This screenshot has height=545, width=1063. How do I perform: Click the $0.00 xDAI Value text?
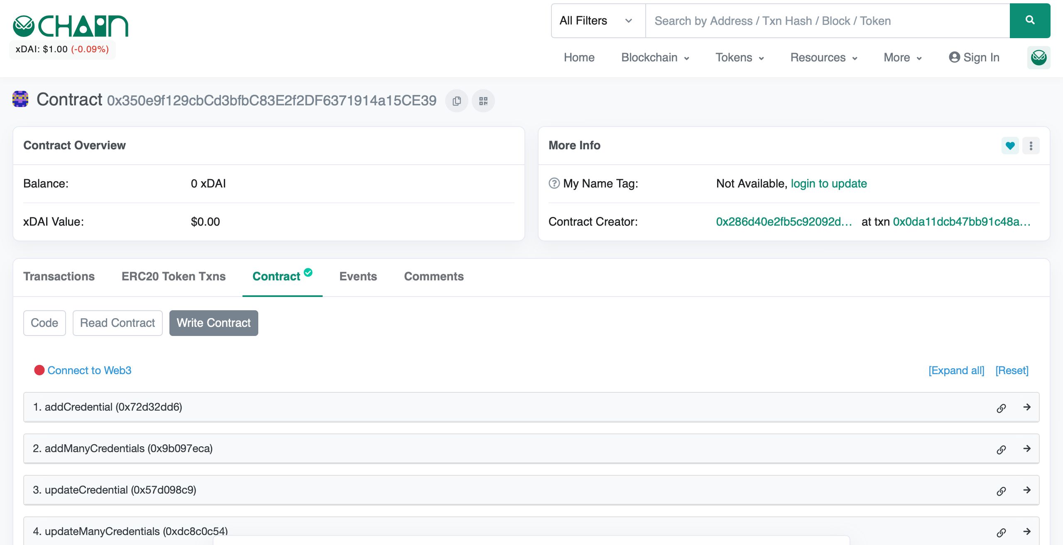(x=206, y=221)
